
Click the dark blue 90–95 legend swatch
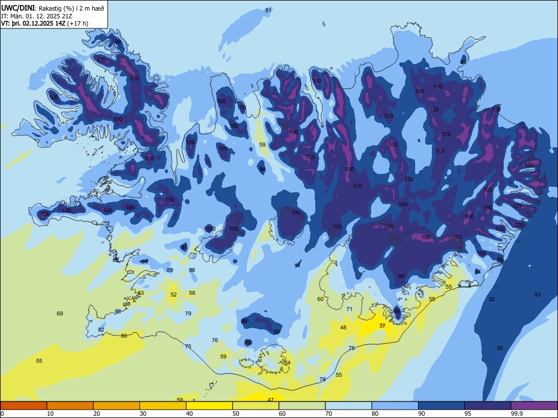(441, 406)
